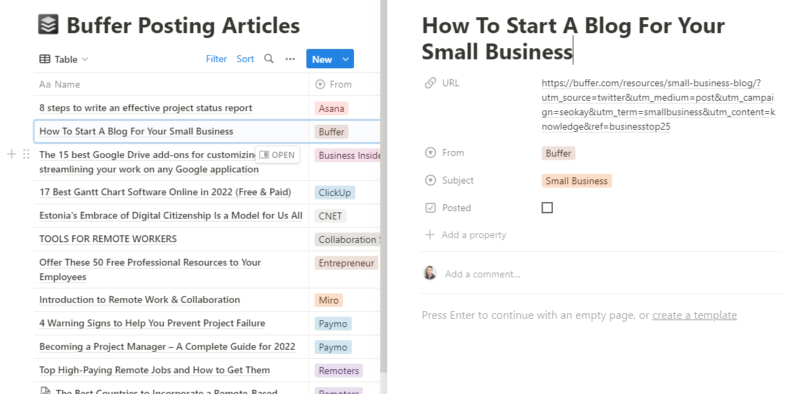The image size is (788, 394).
Task: Click the Asana tag in table
Action: pos(331,108)
